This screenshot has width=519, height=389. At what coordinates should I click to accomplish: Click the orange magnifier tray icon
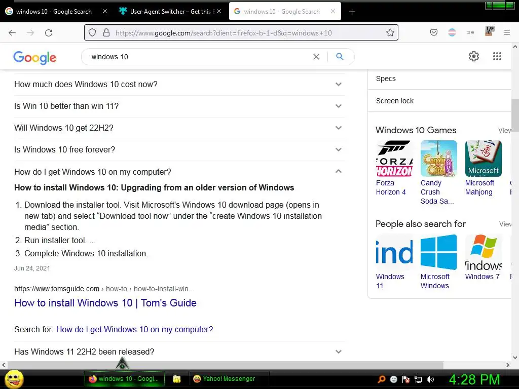point(382,379)
